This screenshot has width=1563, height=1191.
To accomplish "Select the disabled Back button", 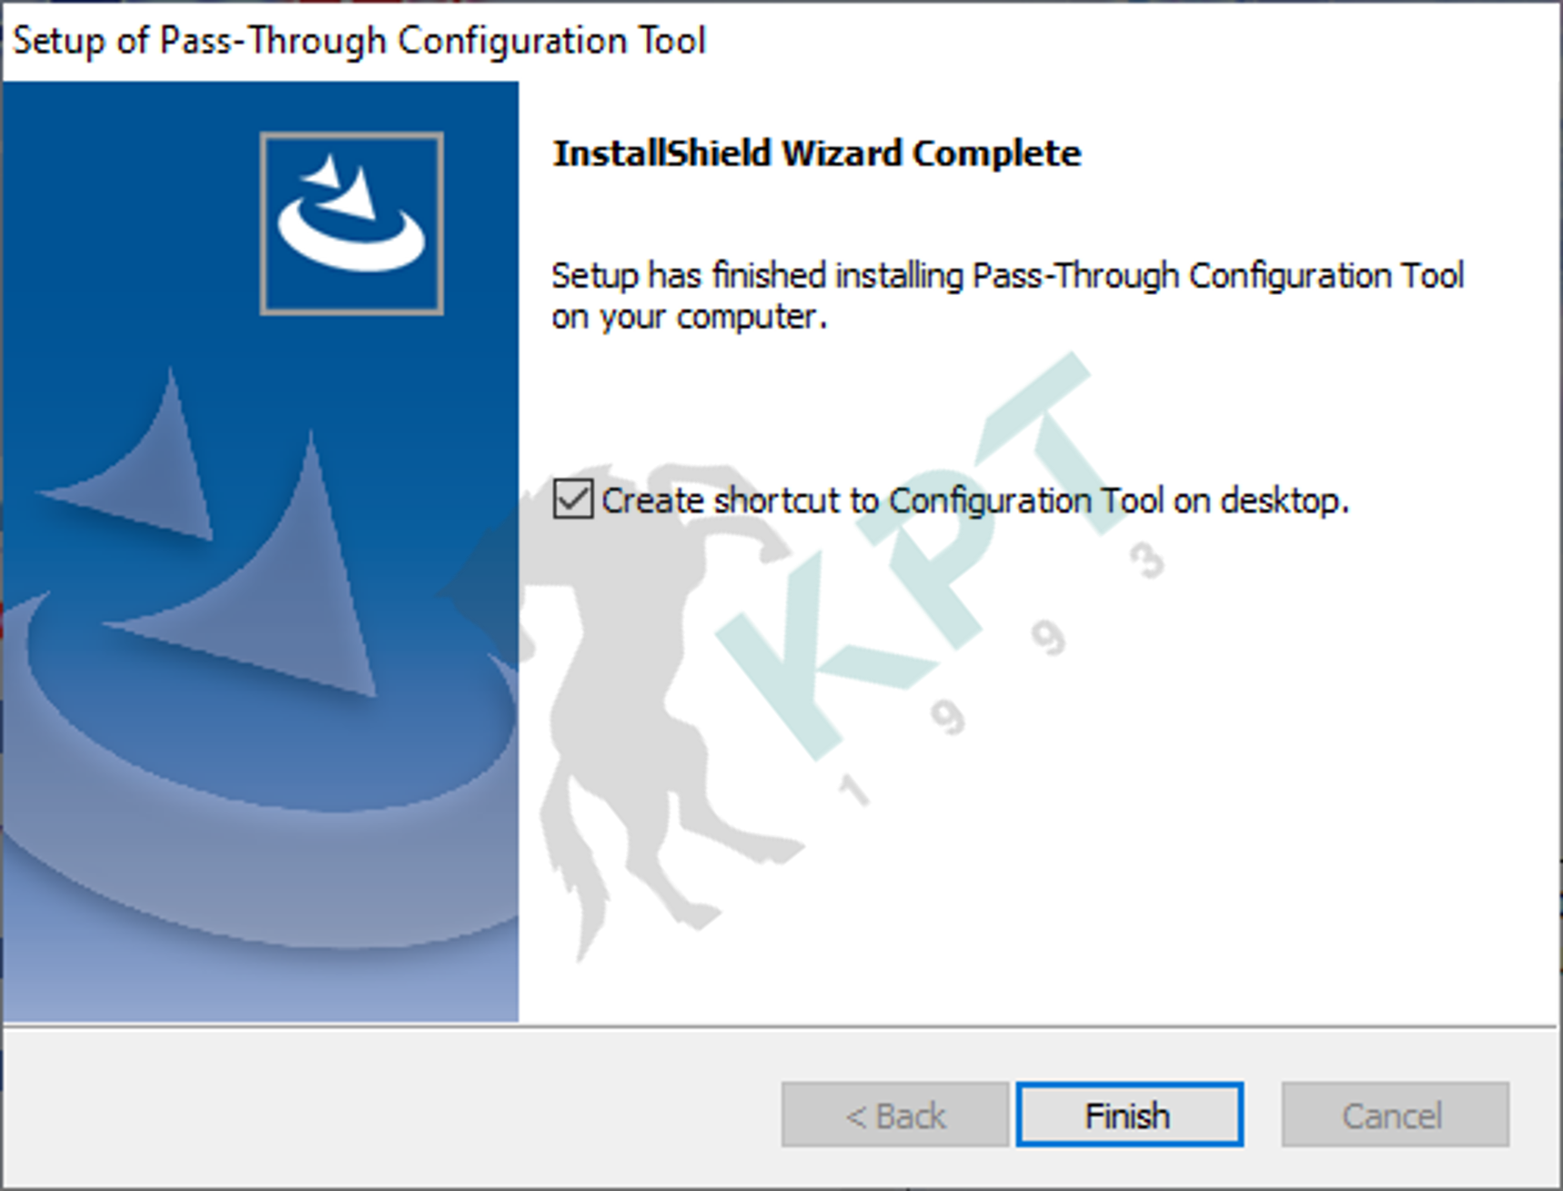I will (x=895, y=1115).
